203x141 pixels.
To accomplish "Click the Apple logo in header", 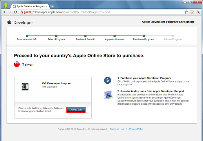I will tap(9, 22).
